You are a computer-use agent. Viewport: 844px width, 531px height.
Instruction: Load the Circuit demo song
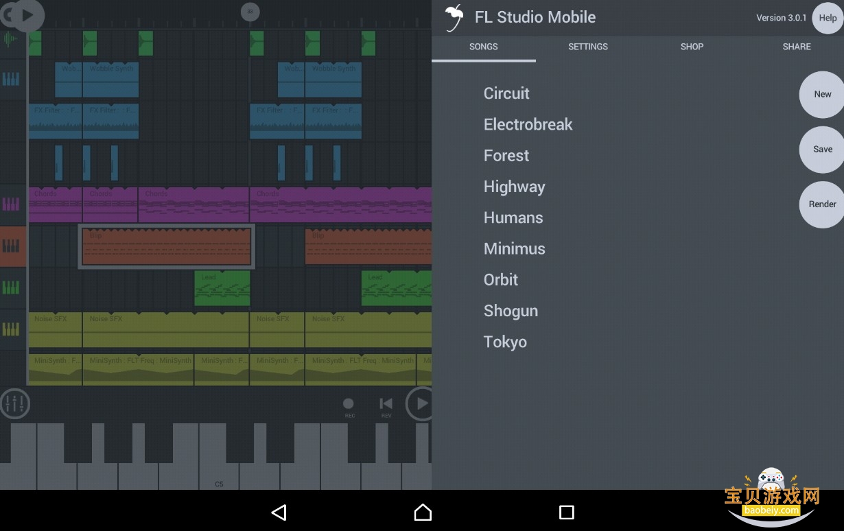506,93
